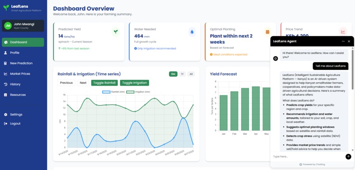
Task: Open the History section
Action: (23, 84)
